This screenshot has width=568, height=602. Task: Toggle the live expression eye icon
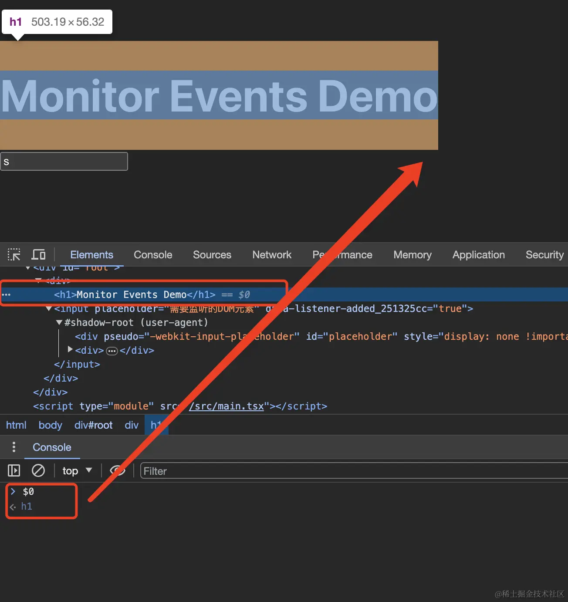118,470
